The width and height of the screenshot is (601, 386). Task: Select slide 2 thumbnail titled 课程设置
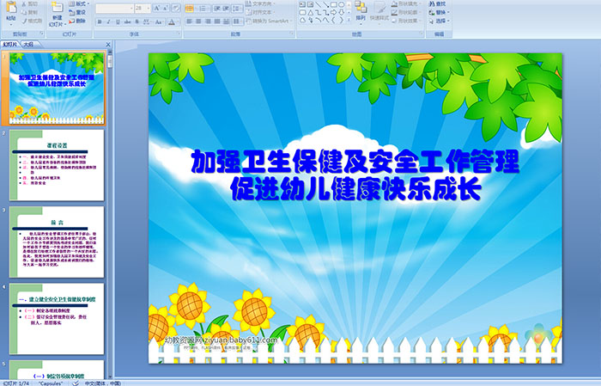[57, 165]
